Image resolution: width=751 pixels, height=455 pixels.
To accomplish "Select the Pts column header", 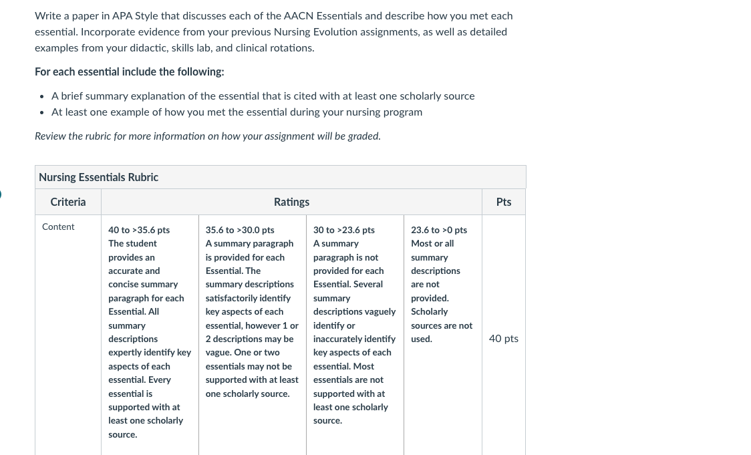I will point(503,202).
